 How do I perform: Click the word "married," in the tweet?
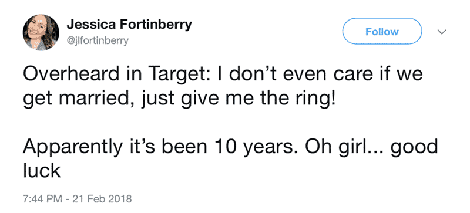(x=107, y=100)
